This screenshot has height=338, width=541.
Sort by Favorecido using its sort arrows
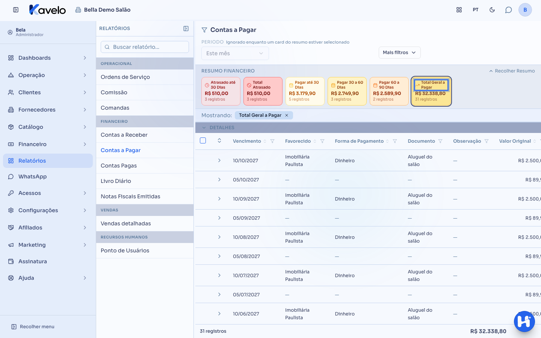click(x=315, y=141)
